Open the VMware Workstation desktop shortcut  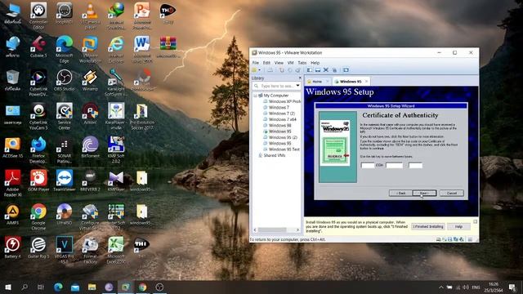pyautogui.click(x=90, y=49)
